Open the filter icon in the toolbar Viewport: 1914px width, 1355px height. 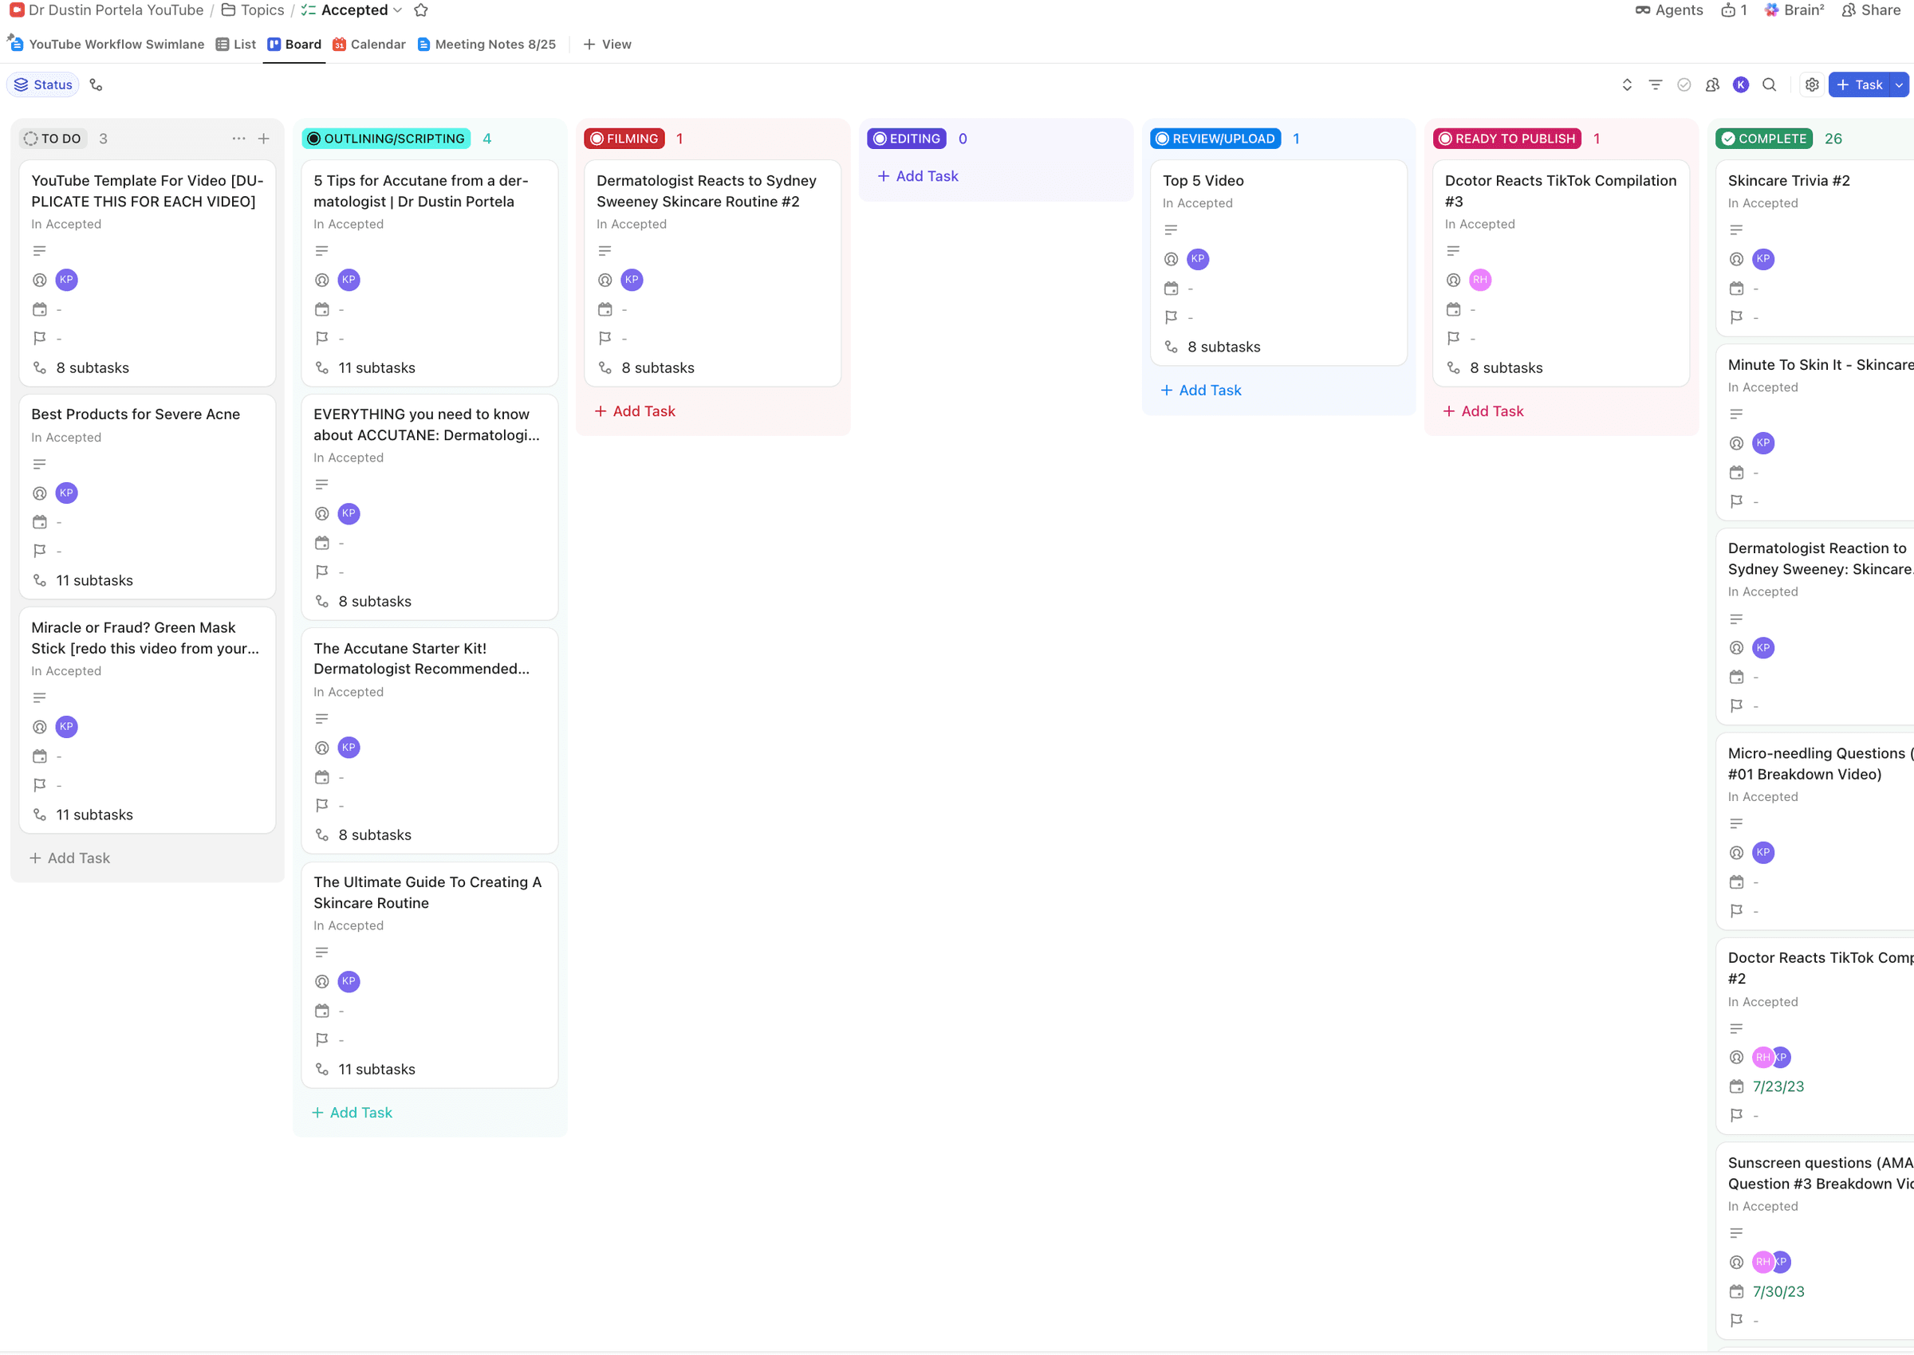tap(1656, 85)
